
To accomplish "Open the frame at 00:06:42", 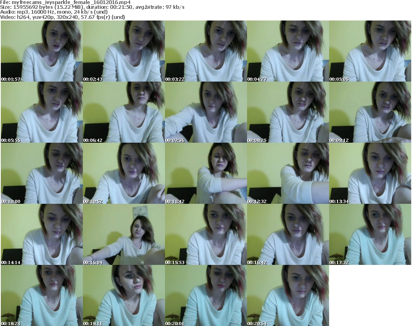I will point(124,112).
